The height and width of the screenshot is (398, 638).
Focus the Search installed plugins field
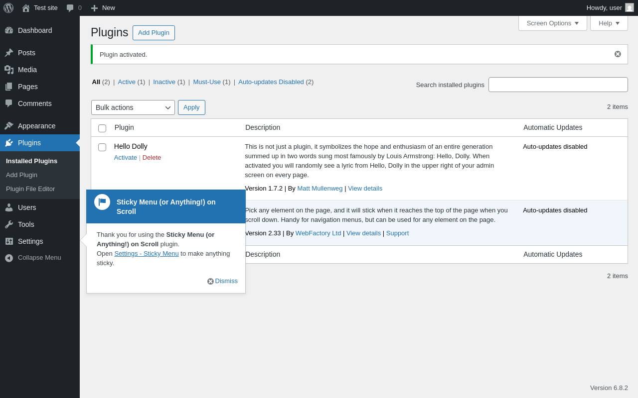click(558, 85)
